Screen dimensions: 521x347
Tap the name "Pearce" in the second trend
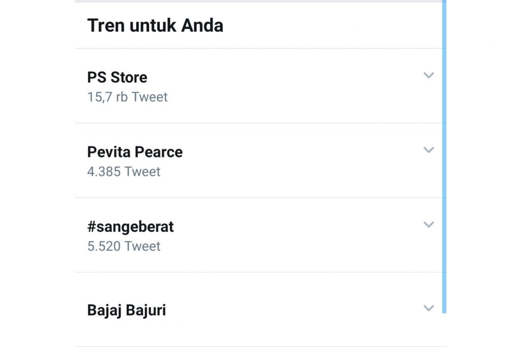click(x=159, y=152)
